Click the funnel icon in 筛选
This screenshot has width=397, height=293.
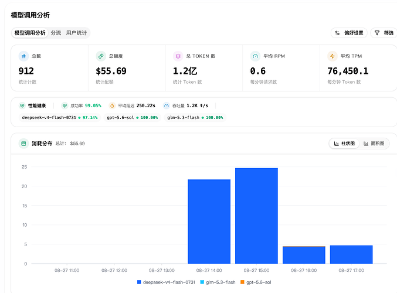coord(377,33)
